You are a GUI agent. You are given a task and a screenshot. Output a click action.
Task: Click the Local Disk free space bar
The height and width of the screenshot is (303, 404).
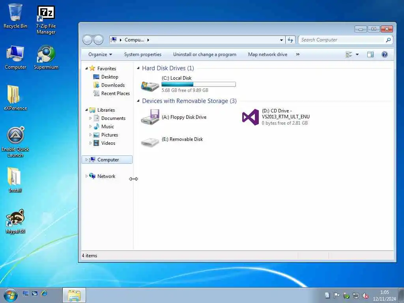click(x=198, y=84)
